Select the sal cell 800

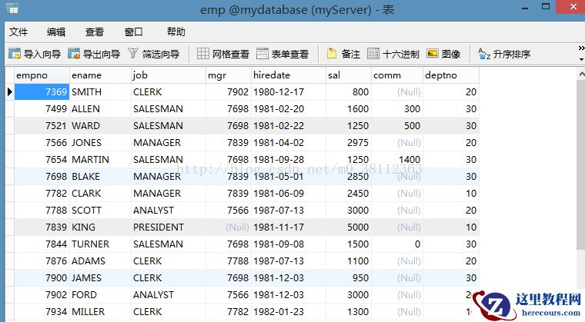(x=349, y=91)
